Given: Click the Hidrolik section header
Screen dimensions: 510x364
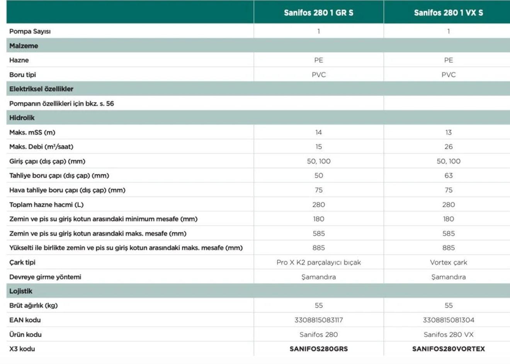Looking at the screenshot, I should coord(258,118).
